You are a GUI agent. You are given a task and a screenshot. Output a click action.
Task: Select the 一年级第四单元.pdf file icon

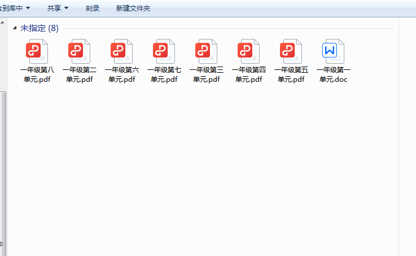(248, 51)
